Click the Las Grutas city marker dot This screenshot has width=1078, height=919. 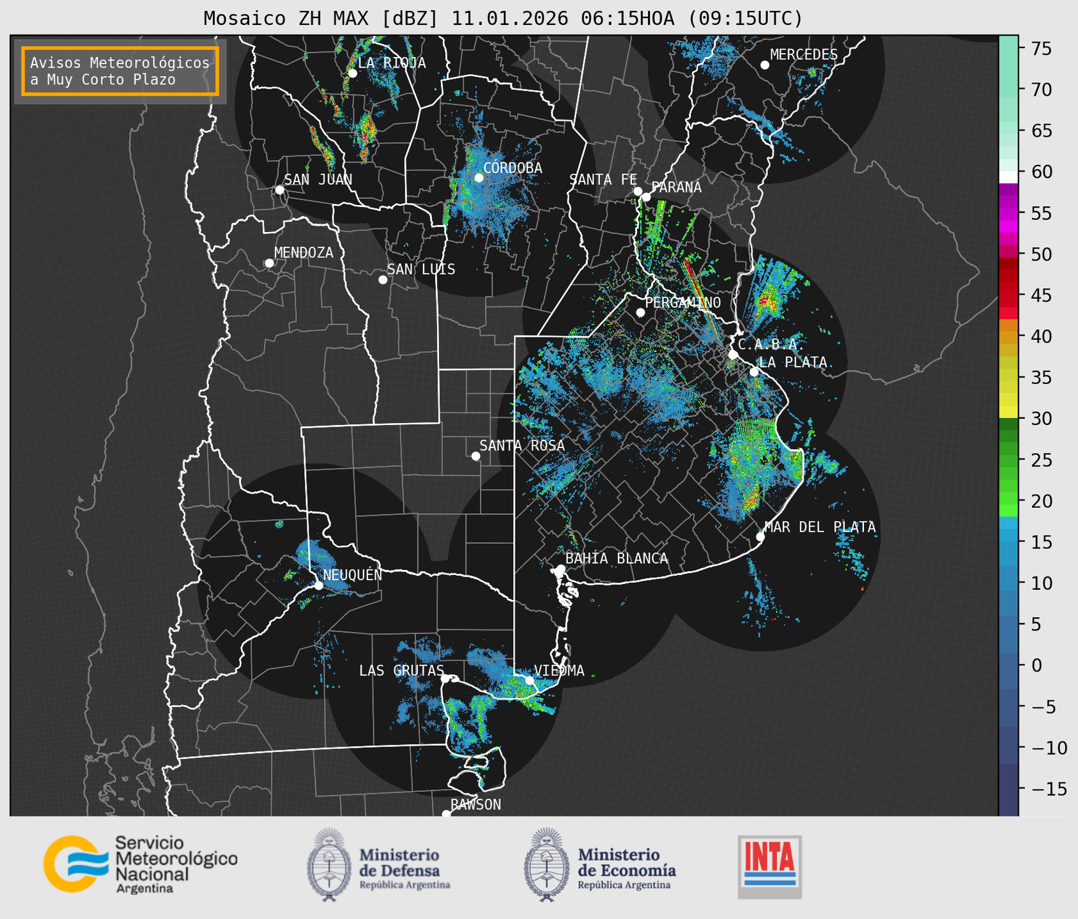[445, 679]
